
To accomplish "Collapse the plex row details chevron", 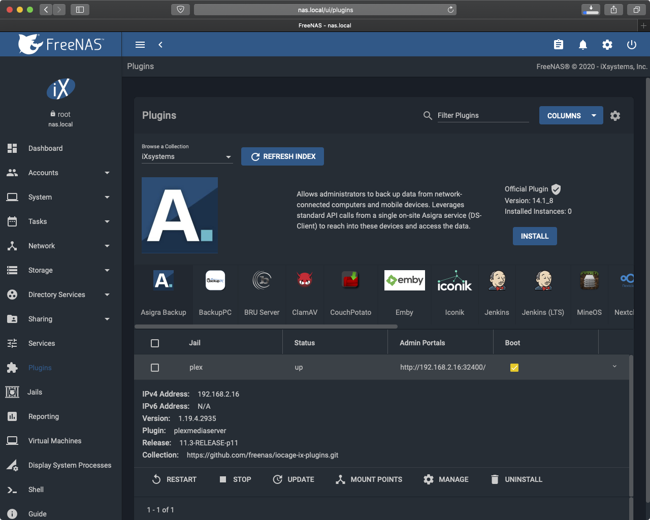I will (x=614, y=366).
